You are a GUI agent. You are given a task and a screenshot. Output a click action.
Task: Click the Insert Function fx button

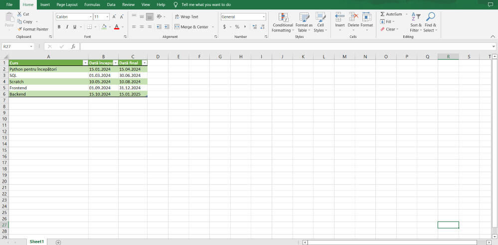click(73, 47)
